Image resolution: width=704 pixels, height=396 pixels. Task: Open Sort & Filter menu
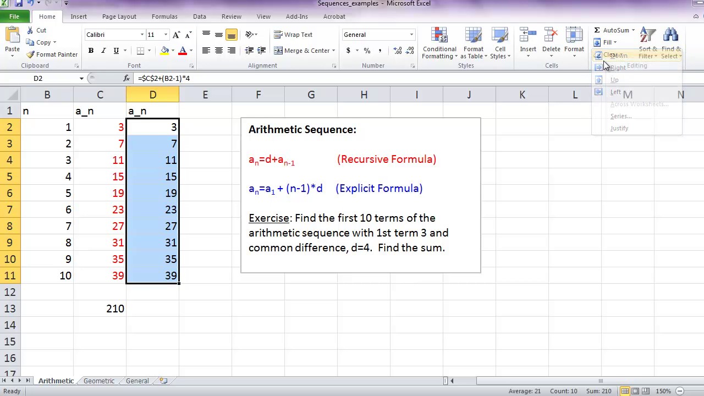[648, 43]
